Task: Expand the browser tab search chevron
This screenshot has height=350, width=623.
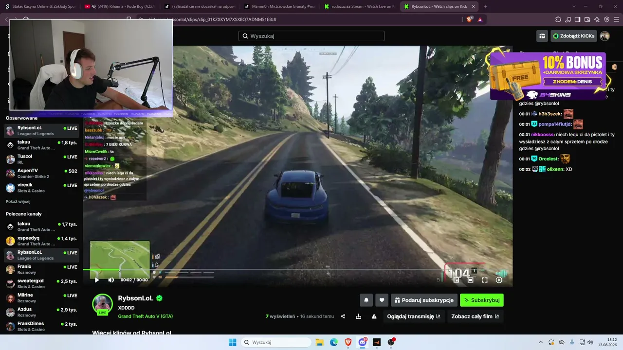Action: [x=574, y=6]
